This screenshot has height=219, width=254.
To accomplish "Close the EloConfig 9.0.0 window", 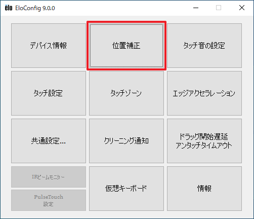I will click(x=242, y=8).
